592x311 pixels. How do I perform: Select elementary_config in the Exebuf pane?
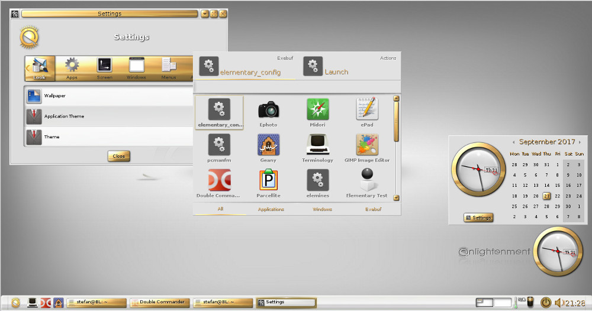point(246,67)
